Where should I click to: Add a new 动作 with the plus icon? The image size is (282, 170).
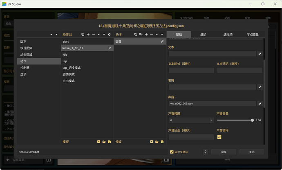click(146, 34)
